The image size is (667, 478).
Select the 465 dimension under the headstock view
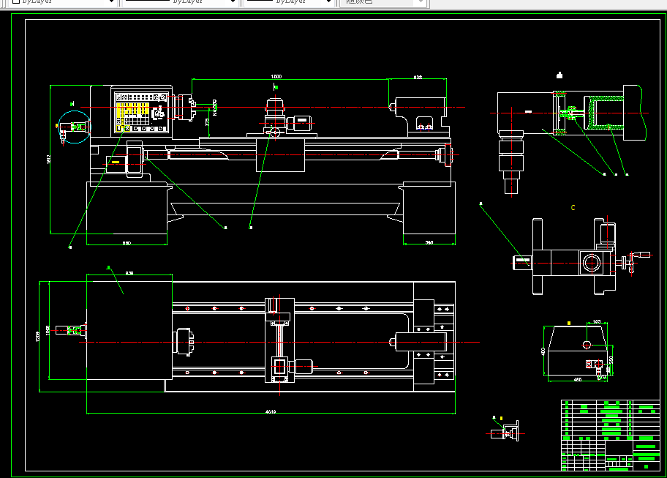pyautogui.click(x=577, y=379)
